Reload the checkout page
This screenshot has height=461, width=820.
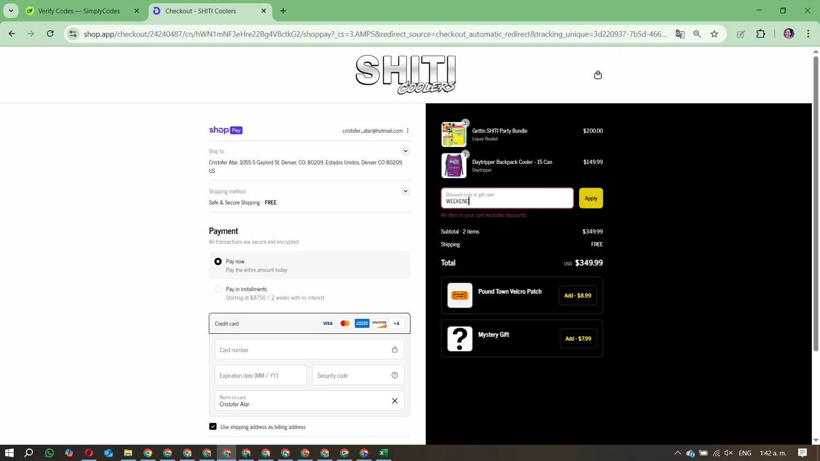tap(50, 34)
